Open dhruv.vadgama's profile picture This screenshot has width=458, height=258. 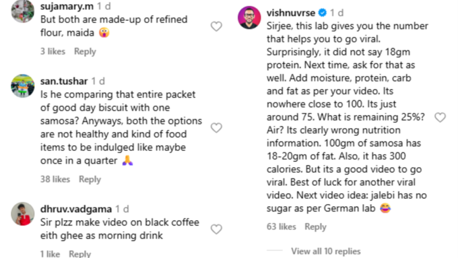click(x=22, y=214)
